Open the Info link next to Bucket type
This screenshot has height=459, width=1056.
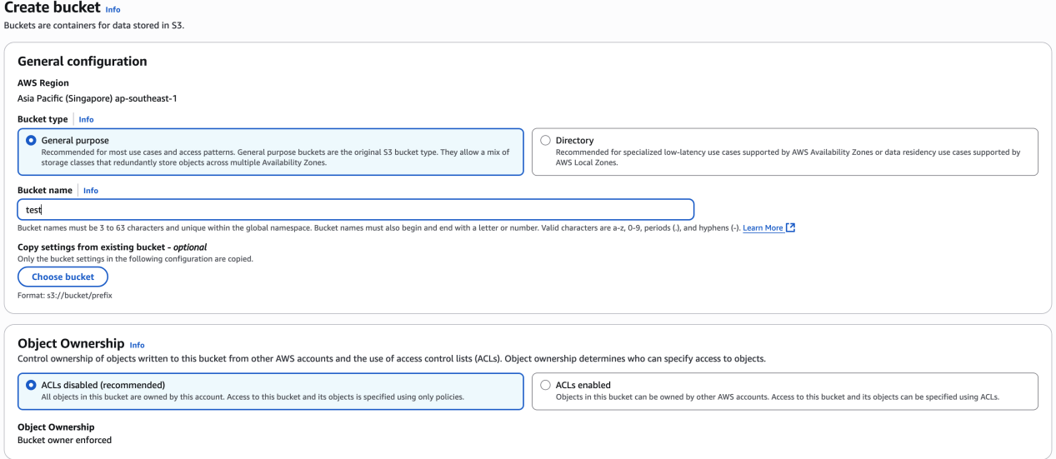pos(86,119)
